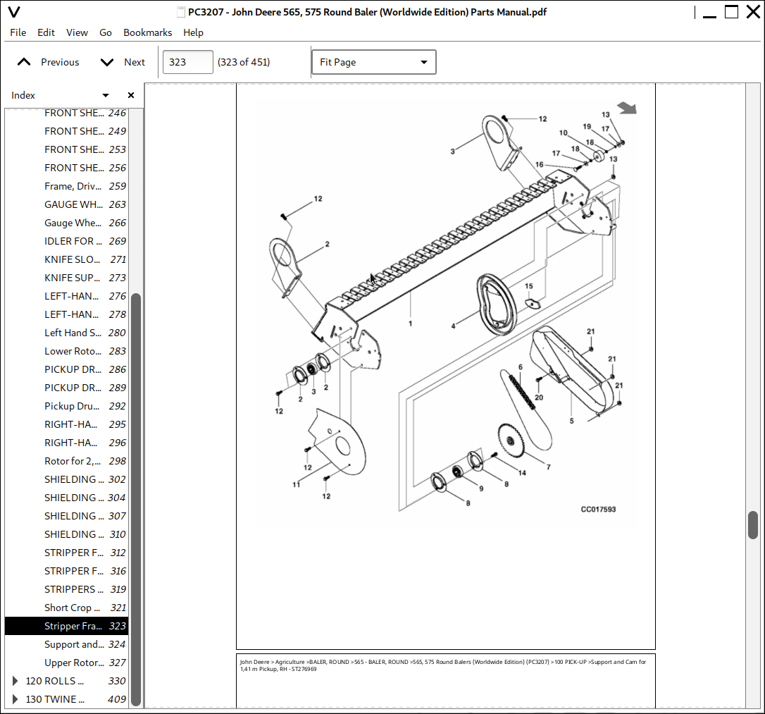Viewport: 765px width, 714px height.
Task: Open the Index sidebar selector dropdown
Action: pos(106,95)
